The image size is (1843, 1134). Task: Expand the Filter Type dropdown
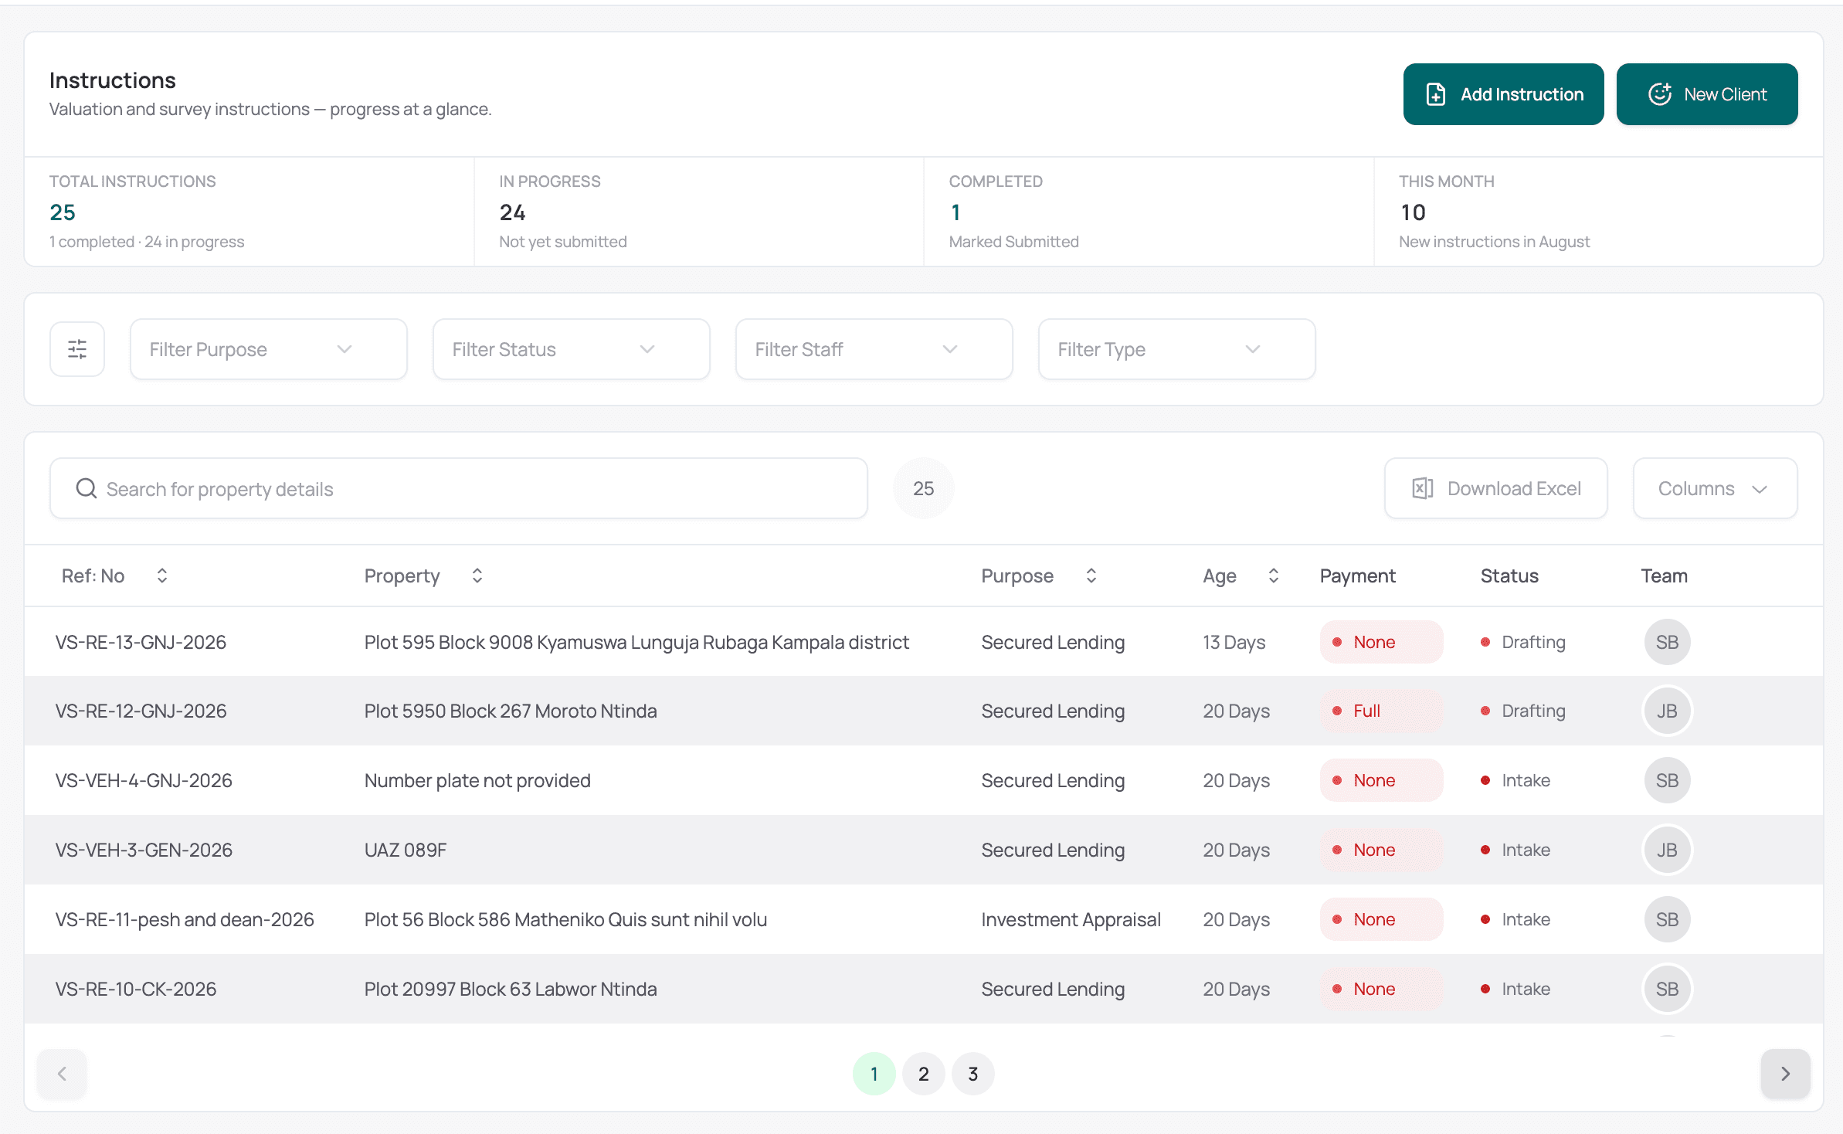pos(1177,349)
